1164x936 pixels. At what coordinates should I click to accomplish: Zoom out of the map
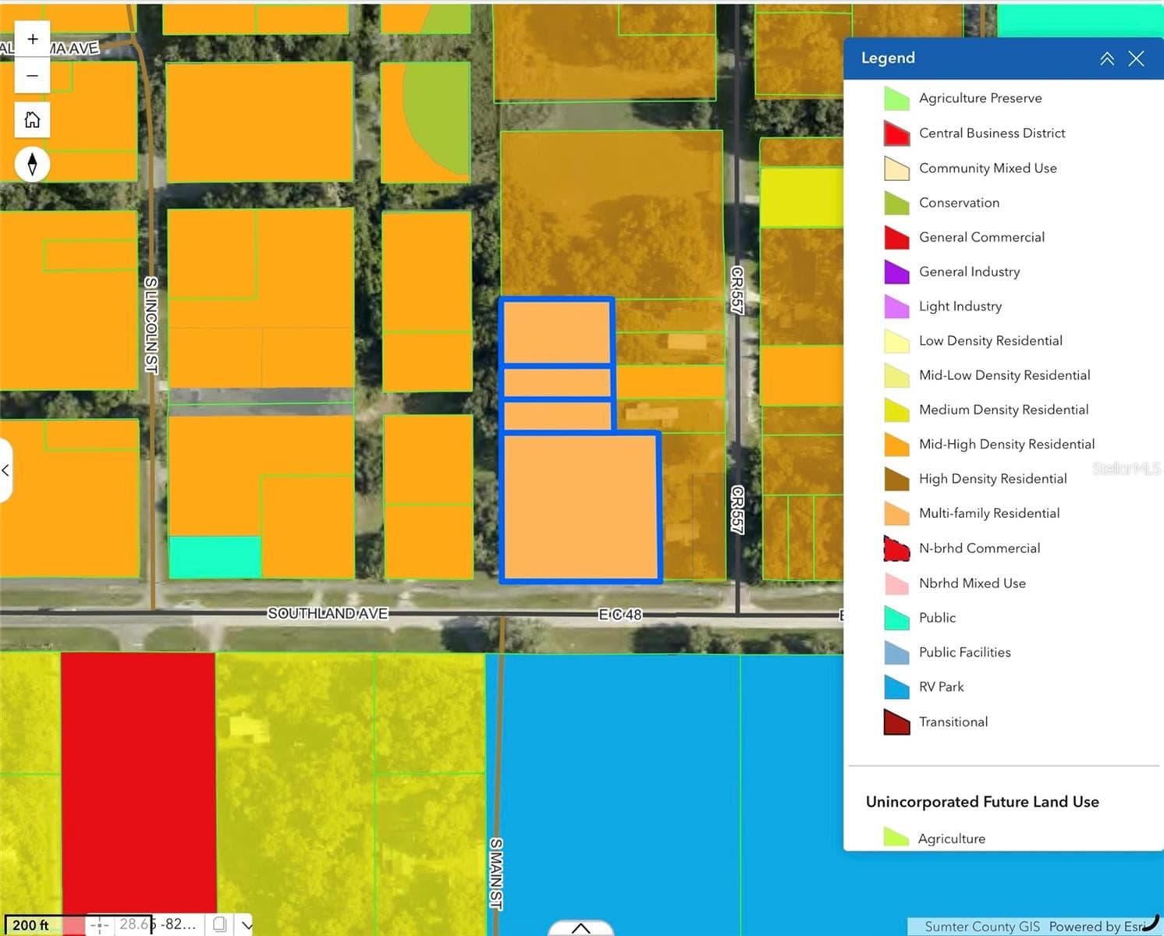click(x=32, y=76)
